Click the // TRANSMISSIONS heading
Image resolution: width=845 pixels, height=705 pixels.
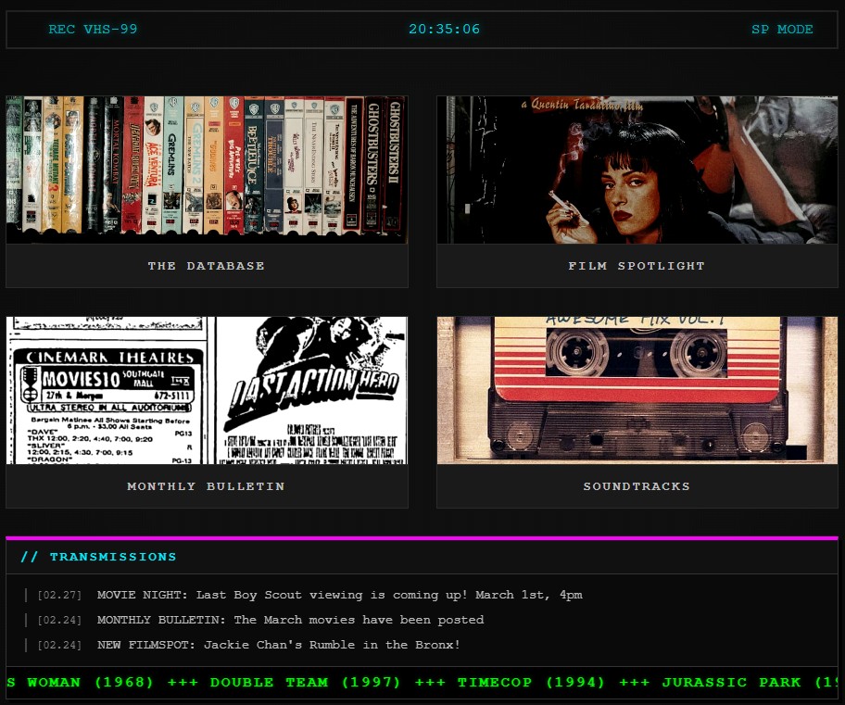[98, 557]
